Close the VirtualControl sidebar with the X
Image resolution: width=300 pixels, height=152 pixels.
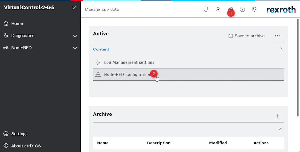click(x=74, y=8)
